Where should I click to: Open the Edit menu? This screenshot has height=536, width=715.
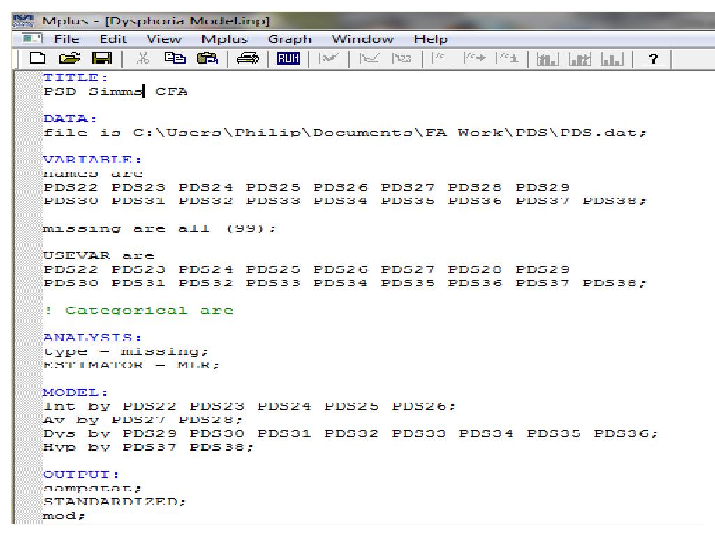[113, 39]
